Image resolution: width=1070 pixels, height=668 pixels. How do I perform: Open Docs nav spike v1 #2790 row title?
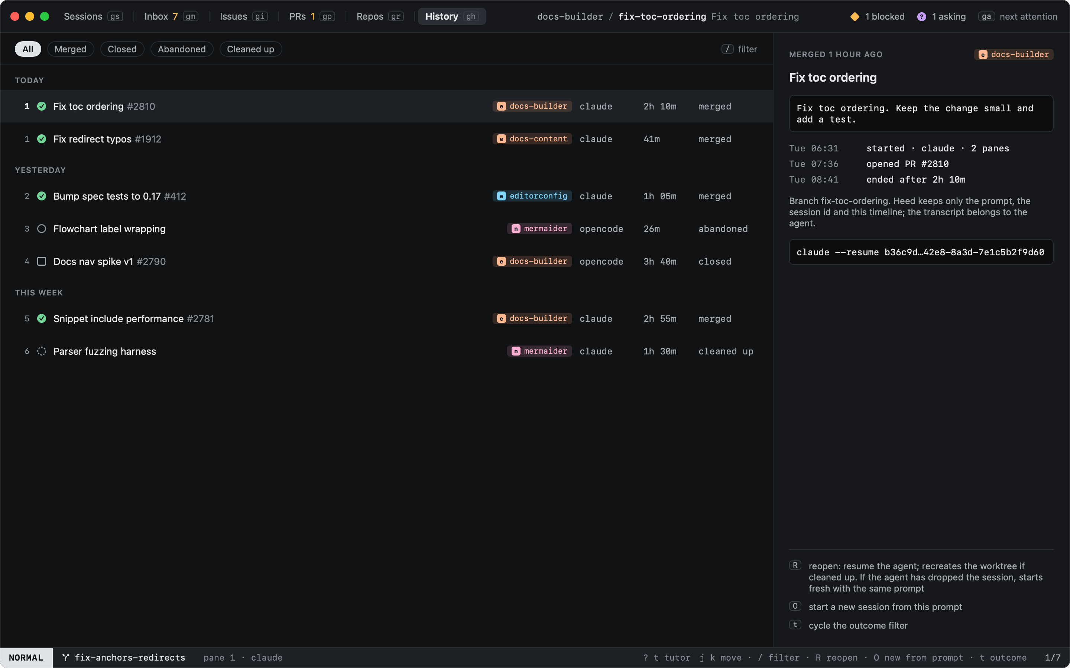[110, 262]
